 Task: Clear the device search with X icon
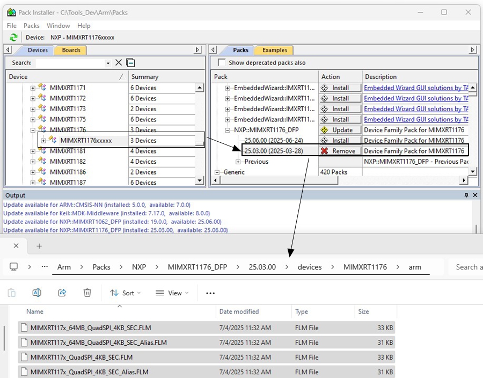[119, 62]
